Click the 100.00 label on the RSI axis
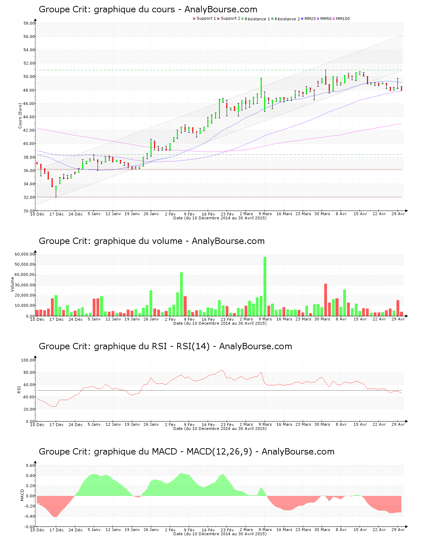The height and width of the screenshot is (544, 421). 28,360
